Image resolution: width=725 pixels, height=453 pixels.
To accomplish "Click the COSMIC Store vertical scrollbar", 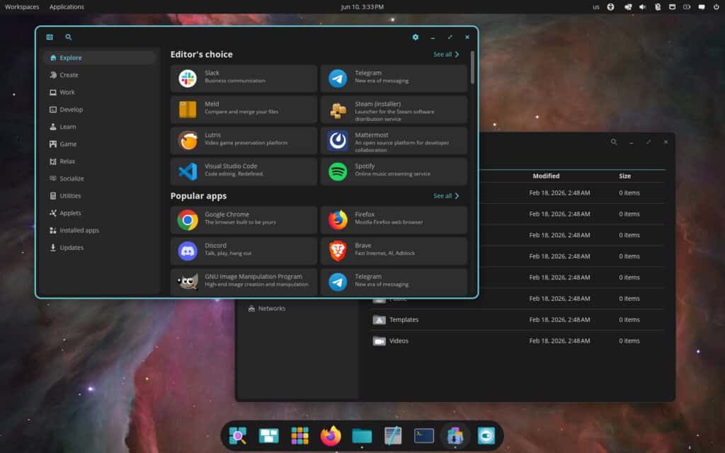I will point(472,67).
